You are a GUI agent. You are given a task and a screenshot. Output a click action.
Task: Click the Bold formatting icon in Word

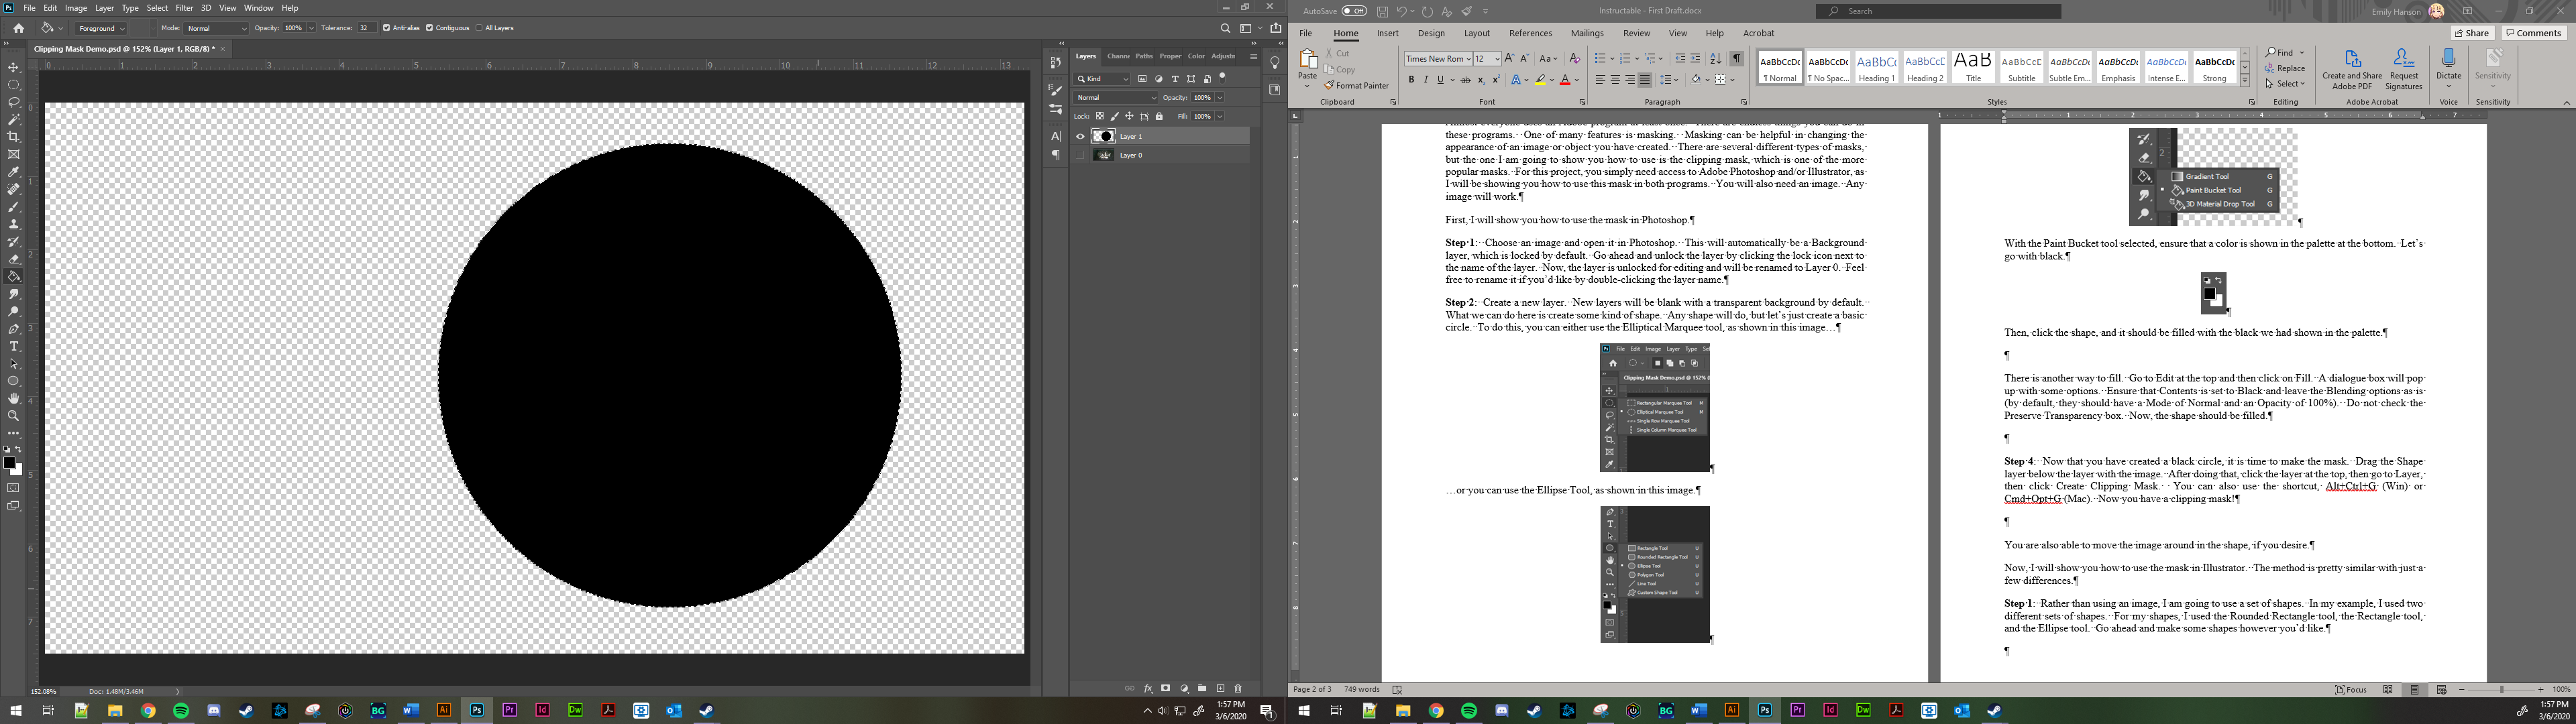tap(1411, 80)
